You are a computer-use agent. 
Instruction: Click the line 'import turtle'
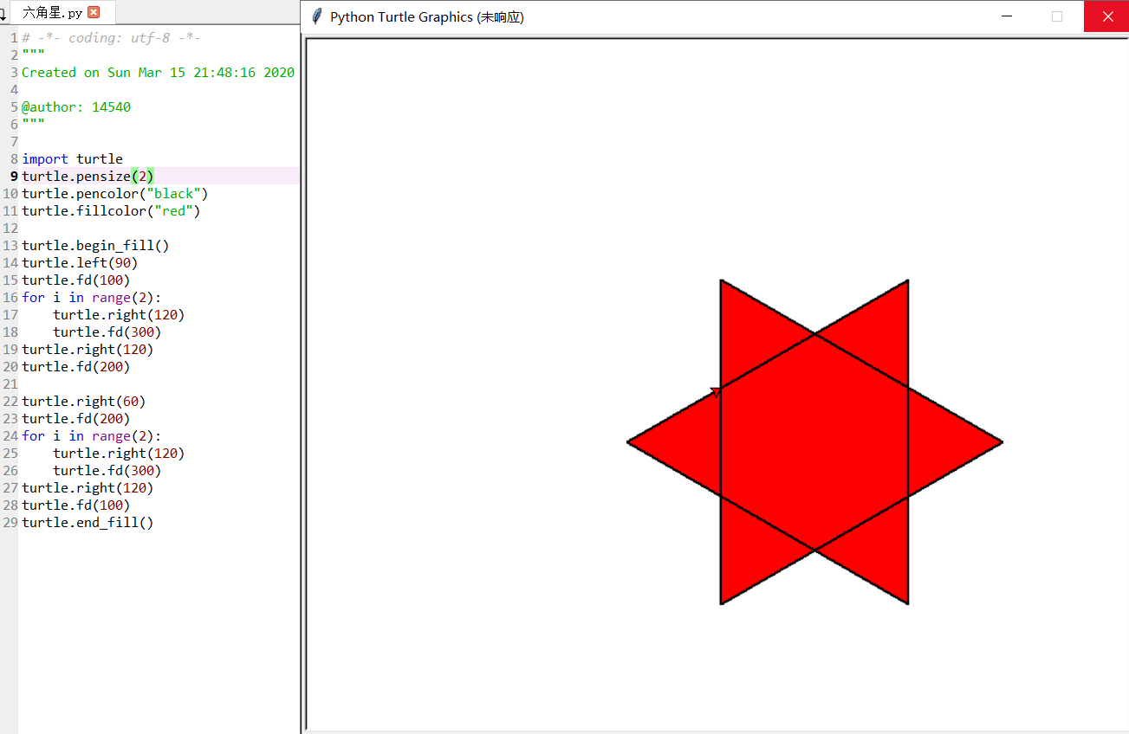[73, 158]
